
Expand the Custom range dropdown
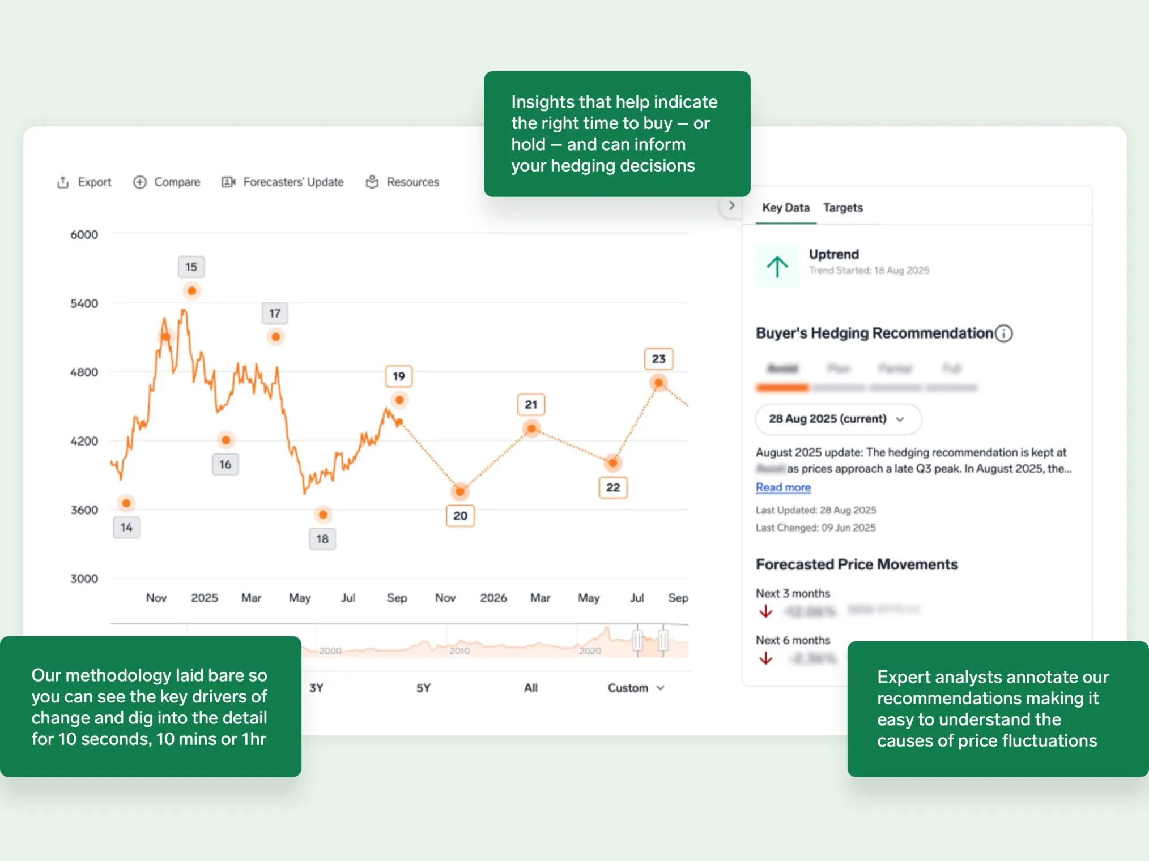[x=636, y=688]
